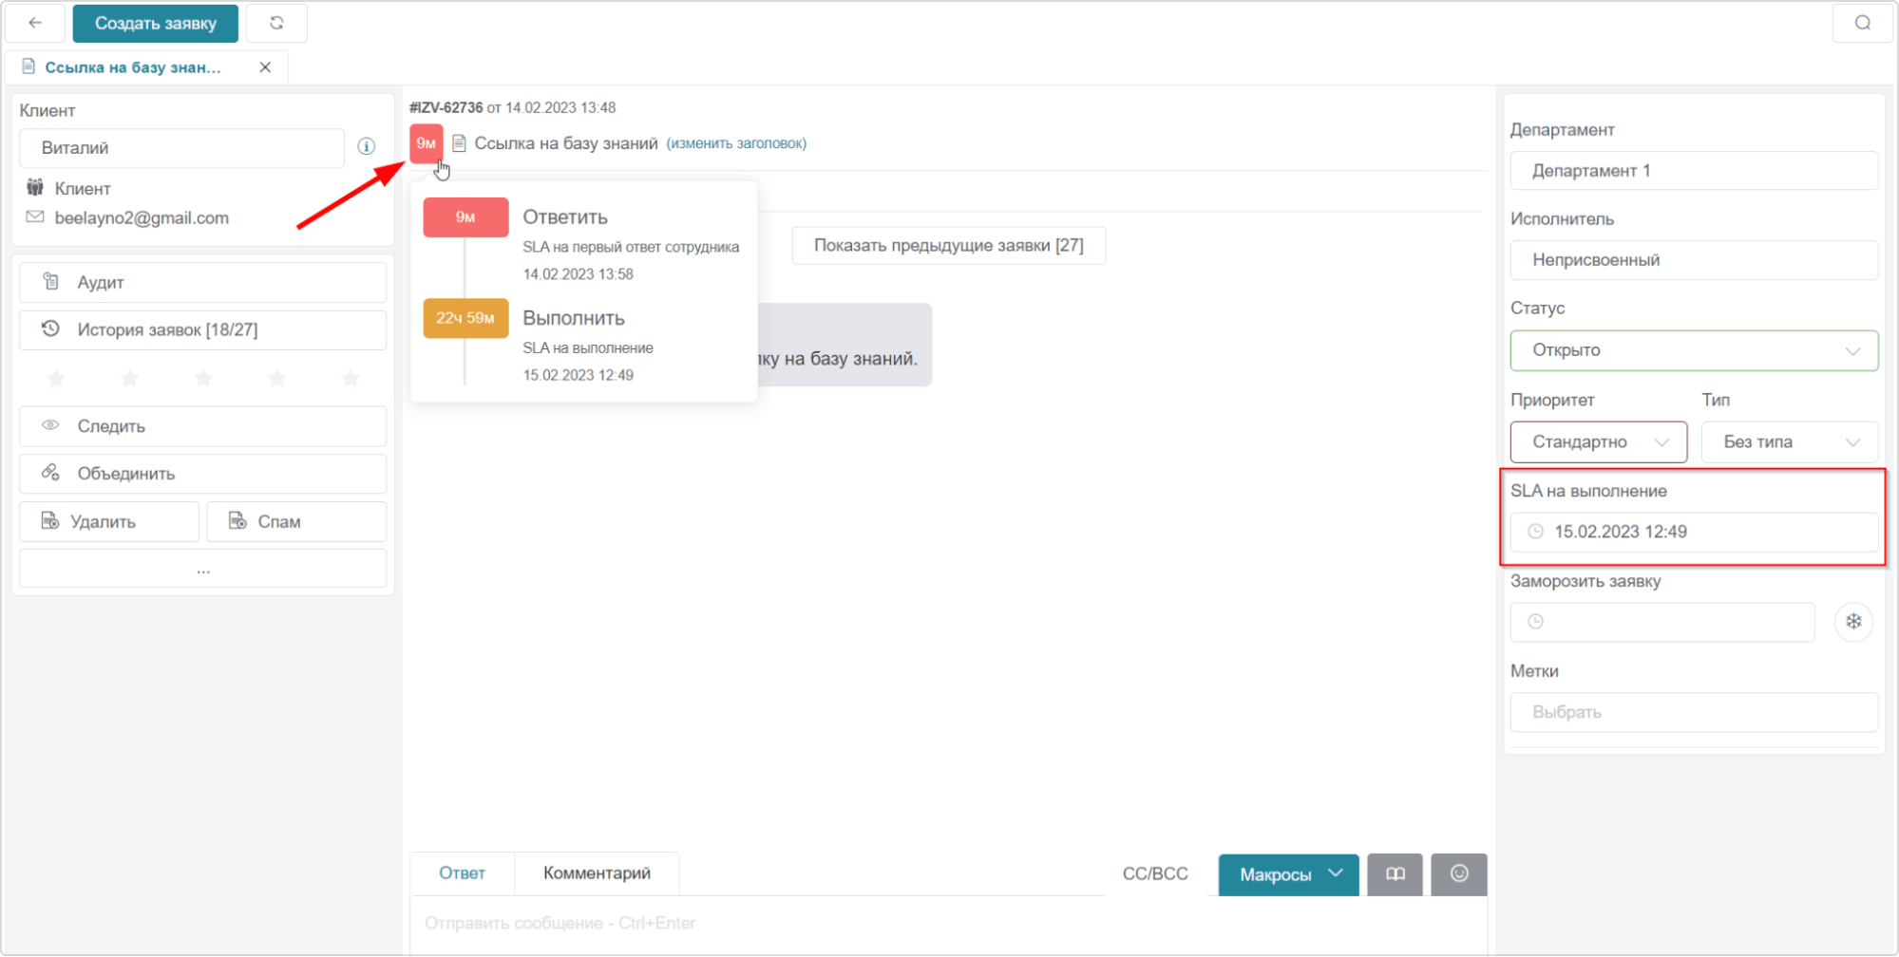Rate with the fourth star
Viewport: 1899px width, 957px height.
[276, 379]
